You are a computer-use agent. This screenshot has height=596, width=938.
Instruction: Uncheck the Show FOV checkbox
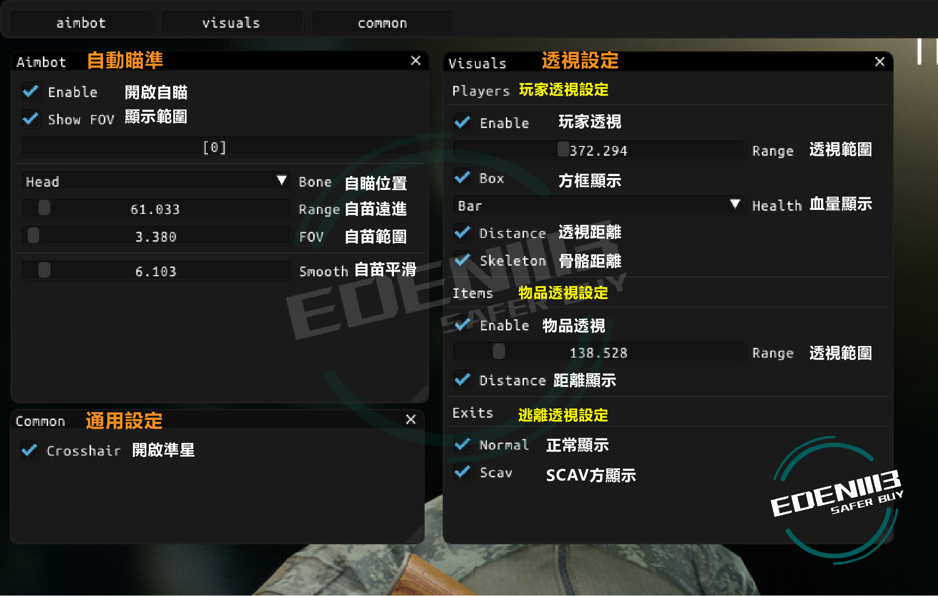coord(30,119)
